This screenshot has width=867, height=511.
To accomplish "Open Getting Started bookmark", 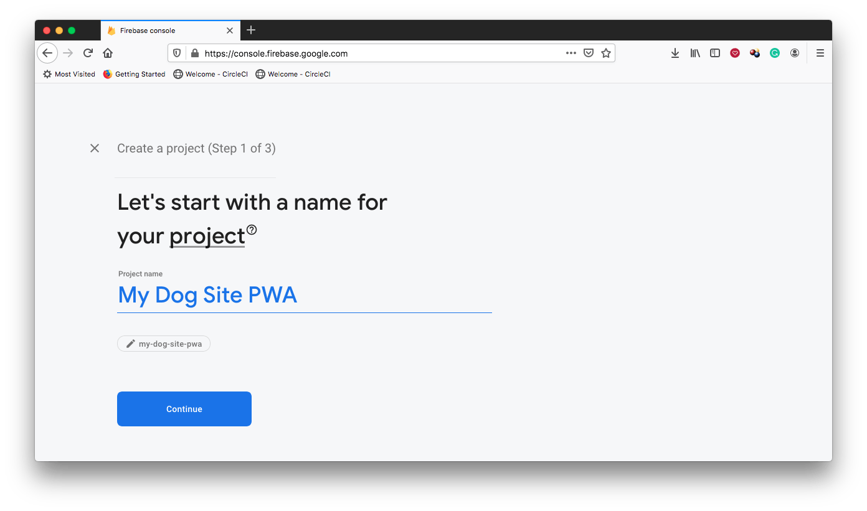I will 134,74.
